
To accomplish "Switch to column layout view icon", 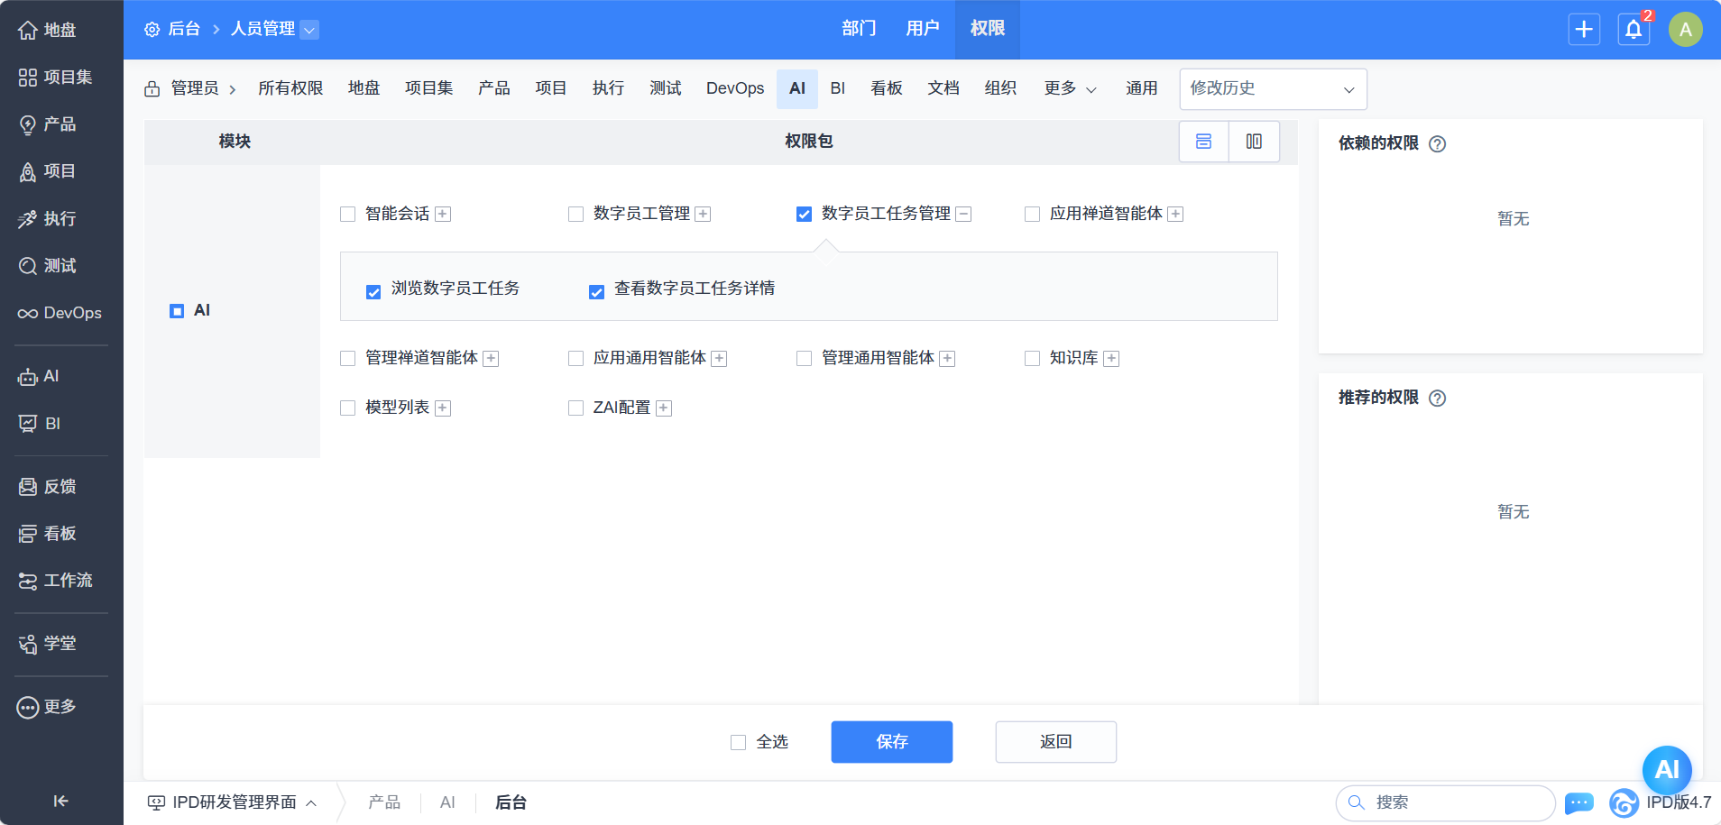I will pyautogui.click(x=1254, y=142).
